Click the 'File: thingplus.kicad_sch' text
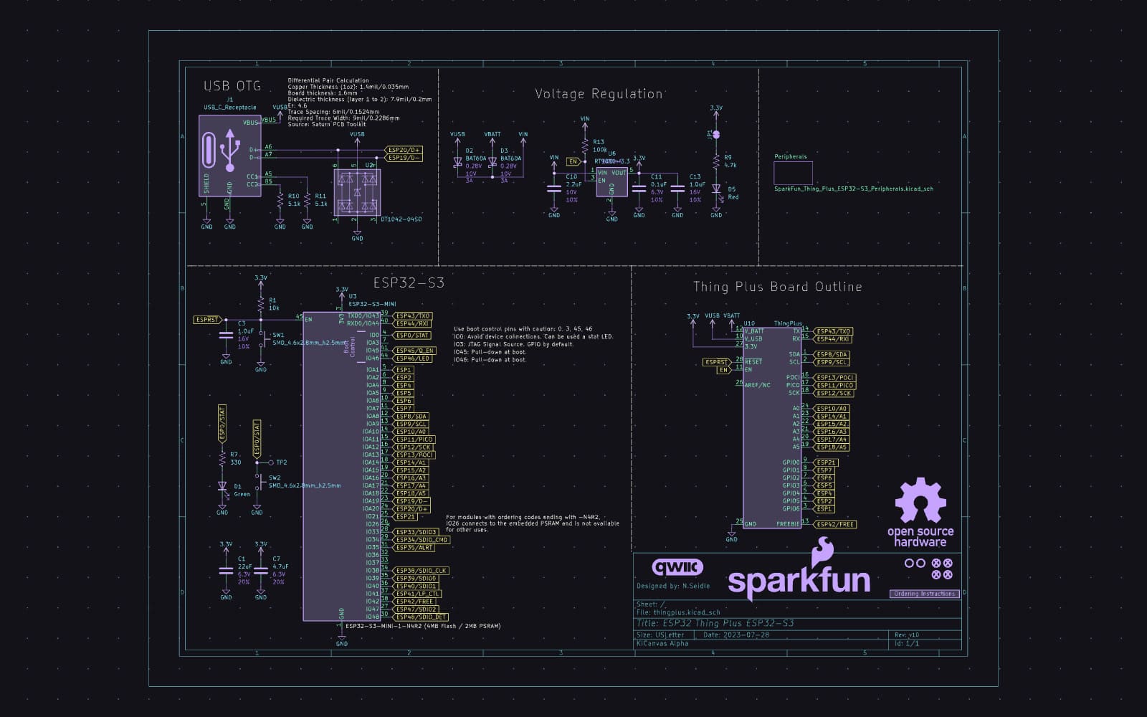 678,612
